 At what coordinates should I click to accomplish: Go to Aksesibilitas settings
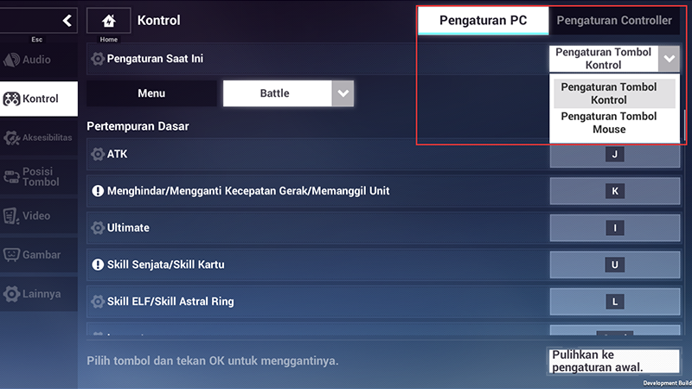pyautogui.click(x=38, y=138)
